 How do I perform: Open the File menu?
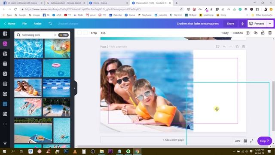point(24,24)
